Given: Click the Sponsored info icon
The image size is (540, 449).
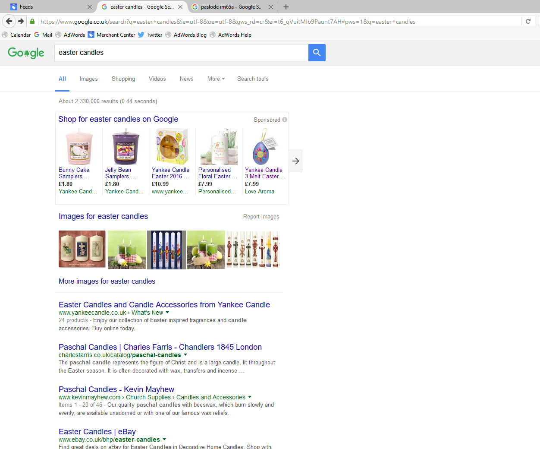Looking at the screenshot, I should coord(285,120).
